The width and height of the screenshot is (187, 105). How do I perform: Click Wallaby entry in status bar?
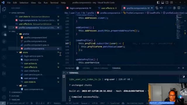click(x=57, y=103)
